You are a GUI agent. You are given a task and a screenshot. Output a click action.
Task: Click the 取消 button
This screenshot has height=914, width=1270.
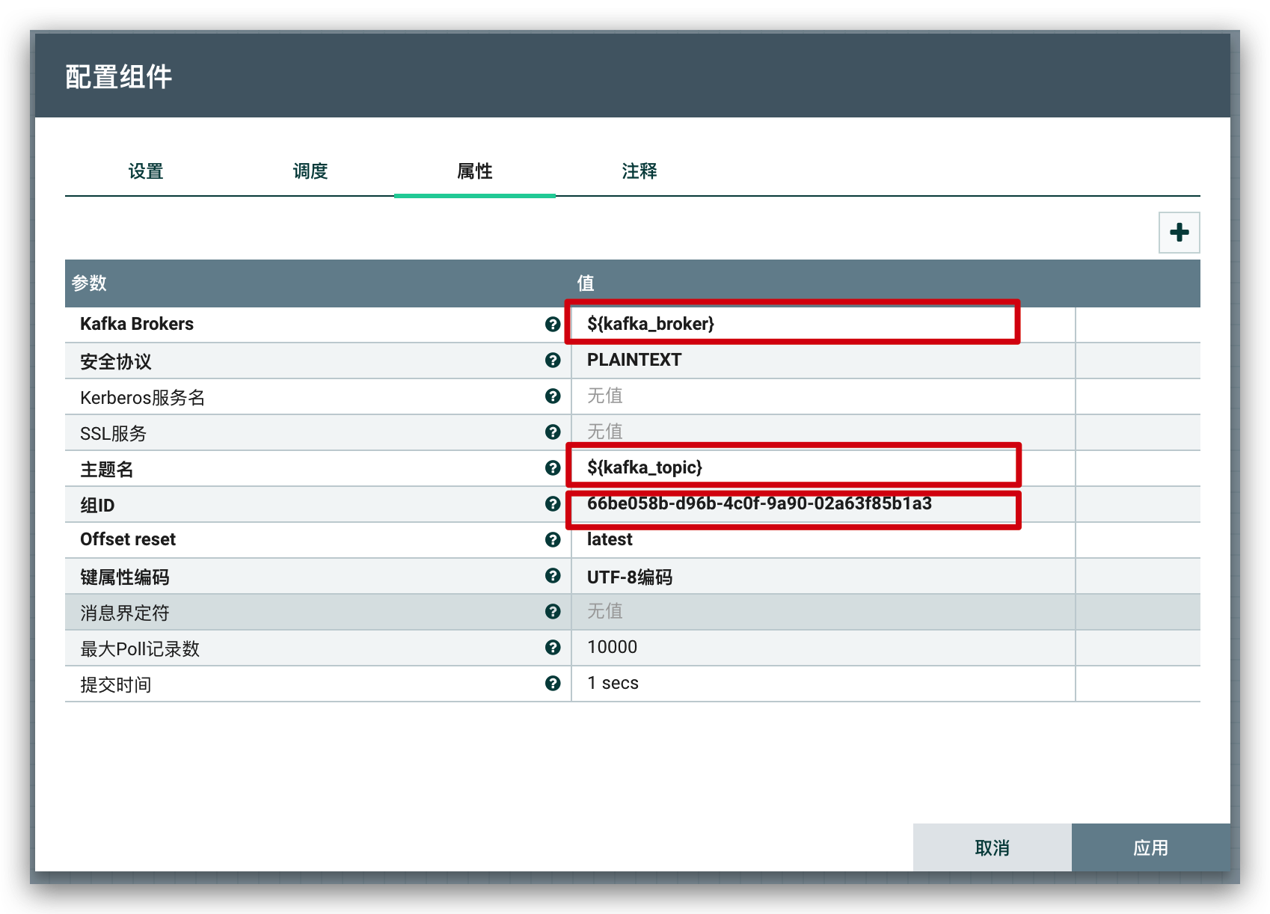pyautogui.click(x=992, y=847)
